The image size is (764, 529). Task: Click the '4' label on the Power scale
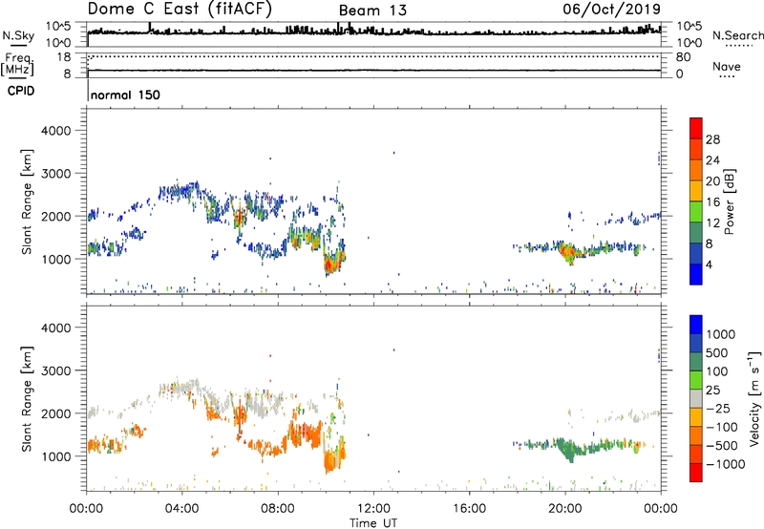tap(710, 265)
